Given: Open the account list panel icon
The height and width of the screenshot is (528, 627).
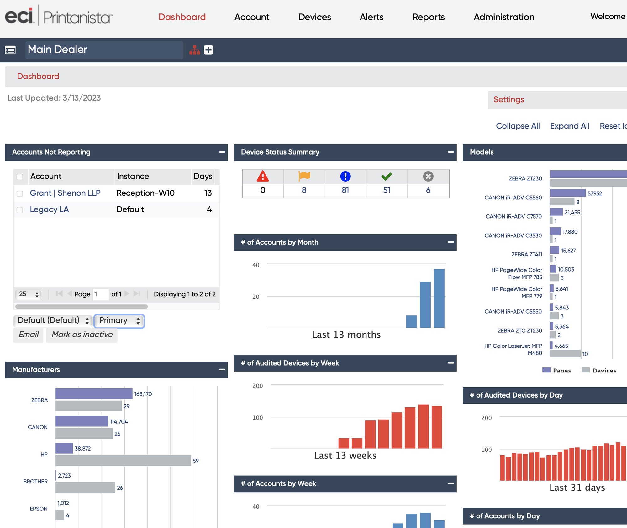Looking at the screenshot, I should click(x=10, y=50).
